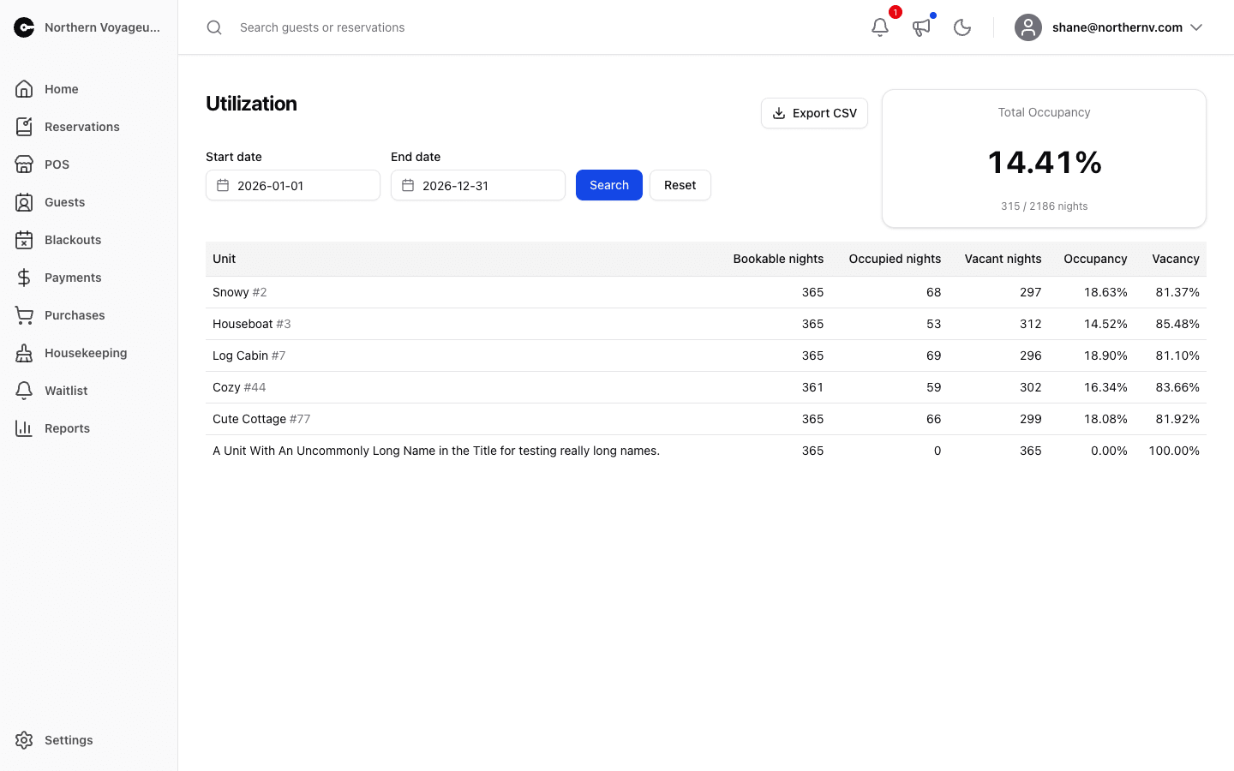Click the search magnifier icon
The height and width of the screenshot is (771, 1234).
tap(214, 27)
